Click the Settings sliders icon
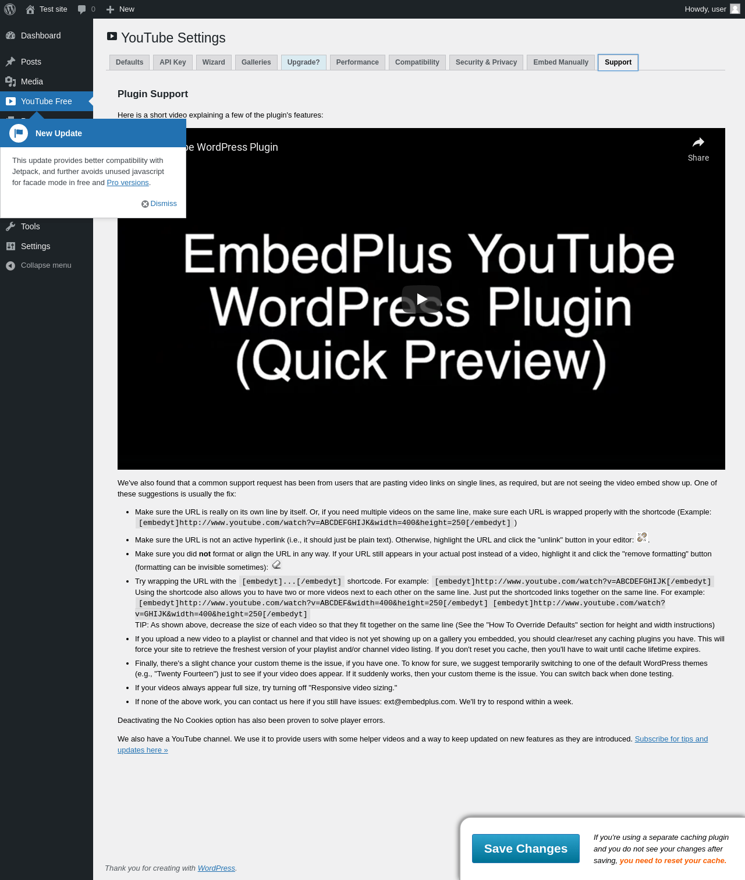 [x=10, y=246]
